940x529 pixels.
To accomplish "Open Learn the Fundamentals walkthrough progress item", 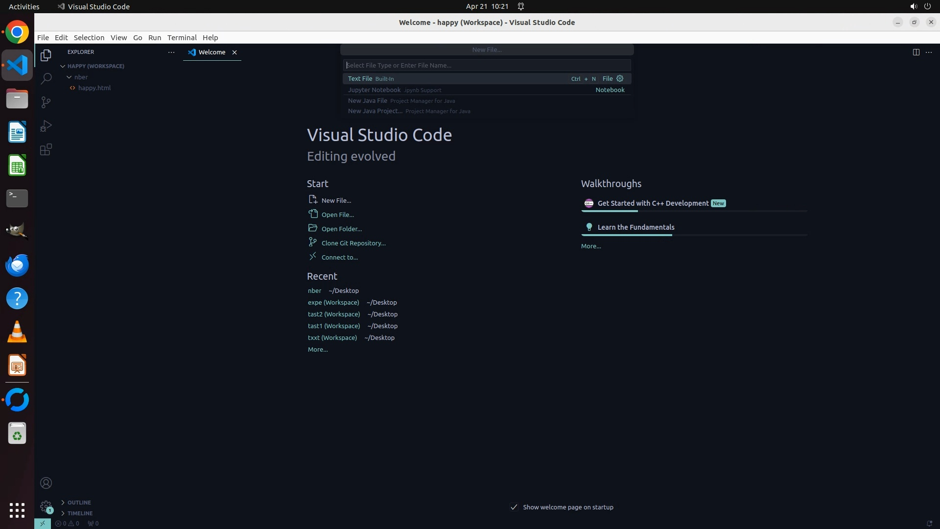I will [635, 227].
